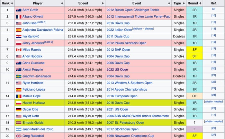Select speed cell 249.9 km/h (155.3 mph)
The width and height of the screenshot is (225, 139).
coord(85,50)
